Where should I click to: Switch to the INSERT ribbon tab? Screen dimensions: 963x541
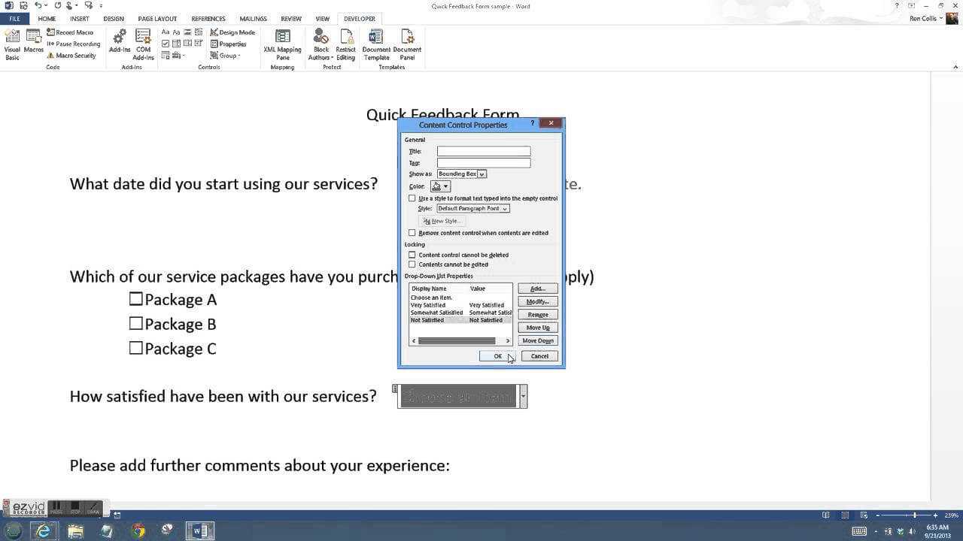click(x=79, y=19)
